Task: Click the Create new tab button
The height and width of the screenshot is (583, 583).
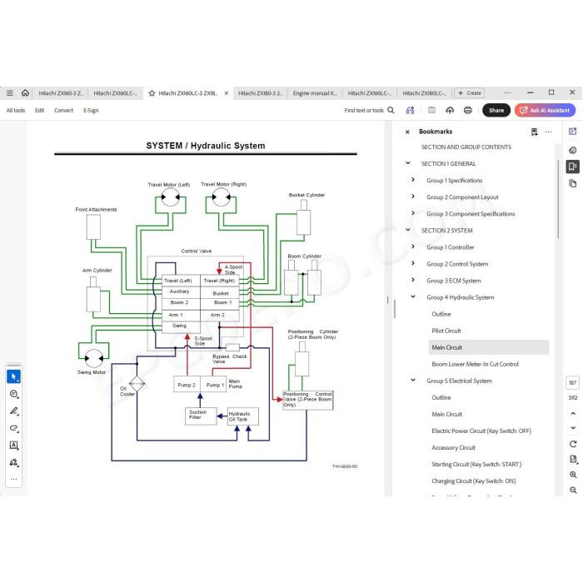Action: click(470, 93)
